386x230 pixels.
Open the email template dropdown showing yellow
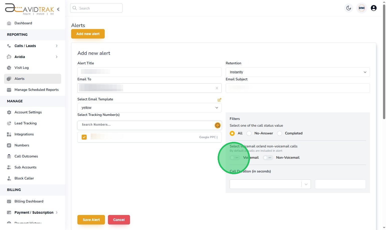point(149,108)
